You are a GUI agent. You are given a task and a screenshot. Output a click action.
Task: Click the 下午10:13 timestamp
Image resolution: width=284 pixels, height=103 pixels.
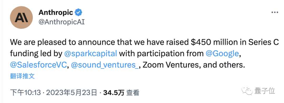click(26, 93)
